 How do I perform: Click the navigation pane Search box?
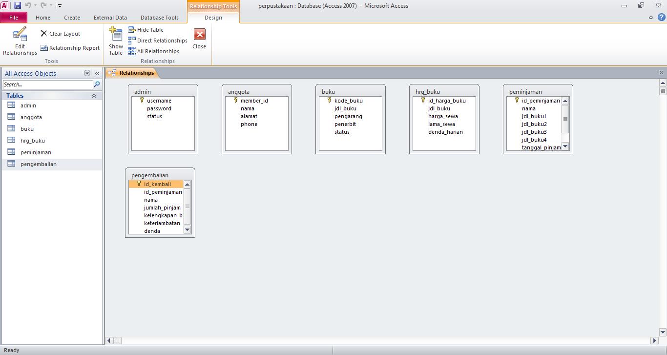click(47, 84)
